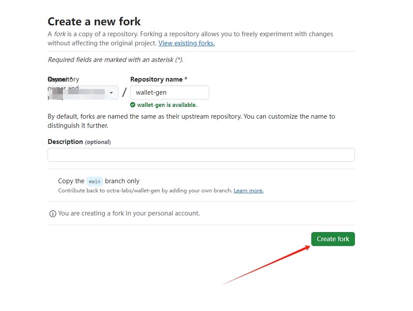Click the octra-labs/wallet-gen contribute back text
The width and height of the screenshot is (413, 311).
coord(145,191)
